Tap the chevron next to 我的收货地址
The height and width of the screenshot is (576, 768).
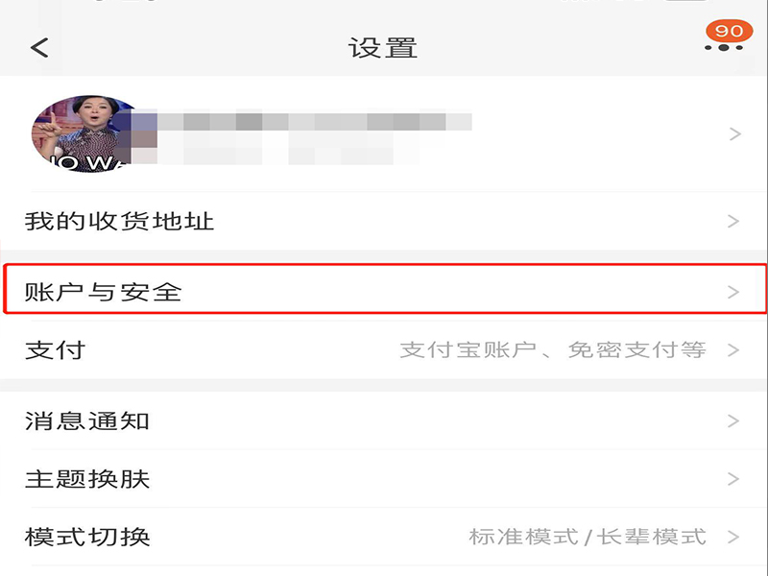(733, 222)
